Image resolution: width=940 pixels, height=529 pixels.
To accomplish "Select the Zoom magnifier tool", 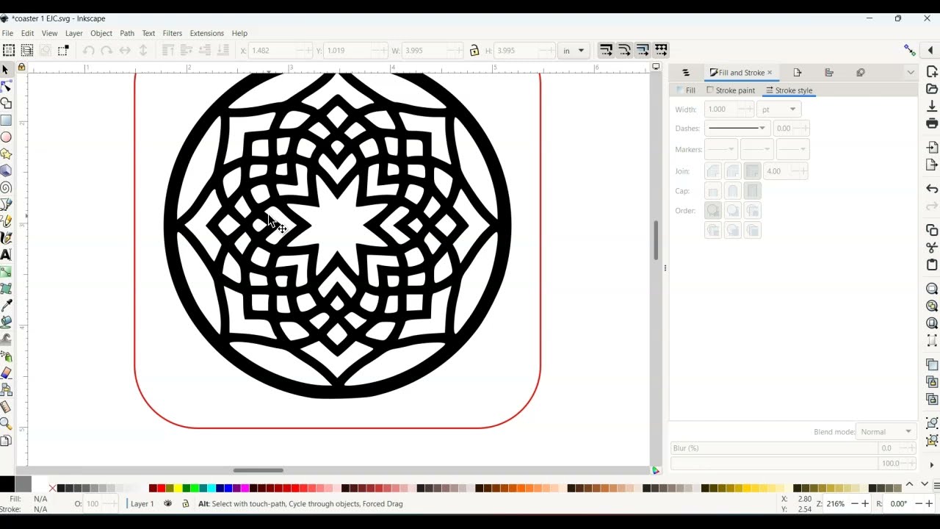I will click(6, 423).
